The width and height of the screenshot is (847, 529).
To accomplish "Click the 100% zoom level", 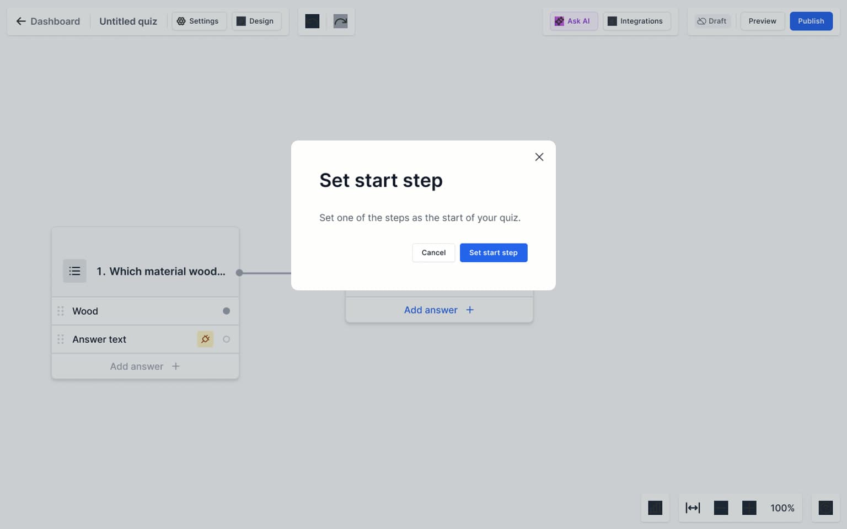I will (x=782, y=508).
